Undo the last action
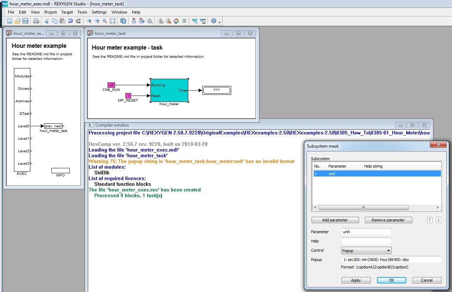This screenshot has width=452, height=292. (70, 21)
